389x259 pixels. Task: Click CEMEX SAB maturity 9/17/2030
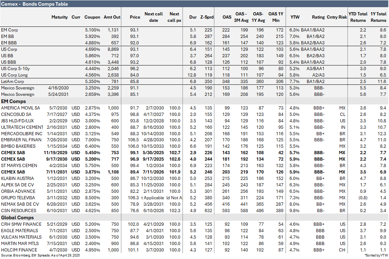click(x=57, y=159)
